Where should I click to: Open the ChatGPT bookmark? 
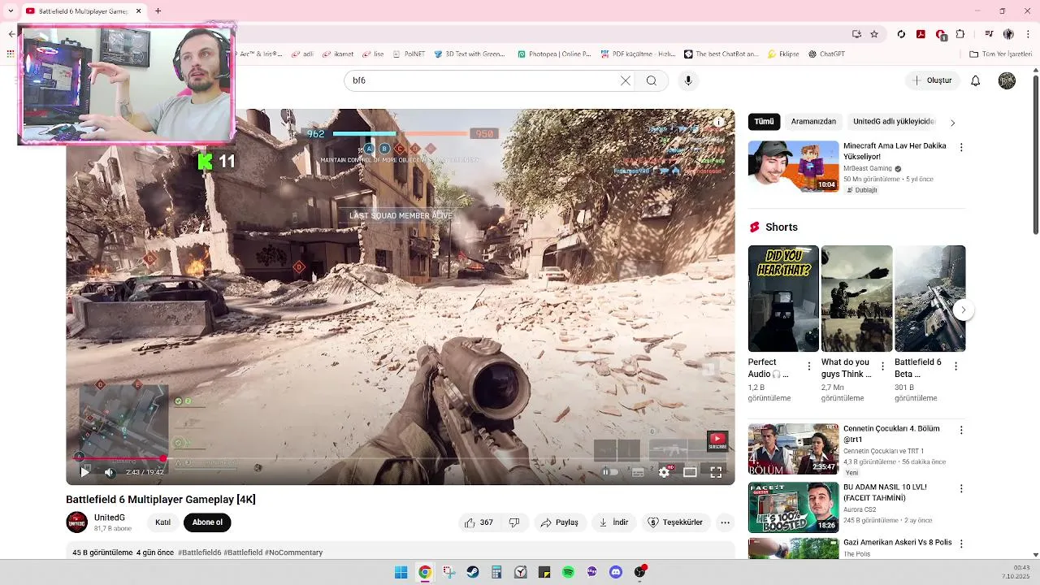[x=827, y=54]
